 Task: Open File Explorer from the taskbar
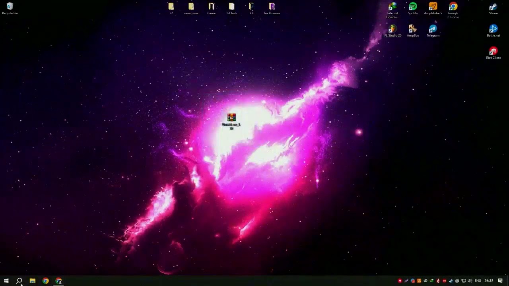click(x=33, y=281)
